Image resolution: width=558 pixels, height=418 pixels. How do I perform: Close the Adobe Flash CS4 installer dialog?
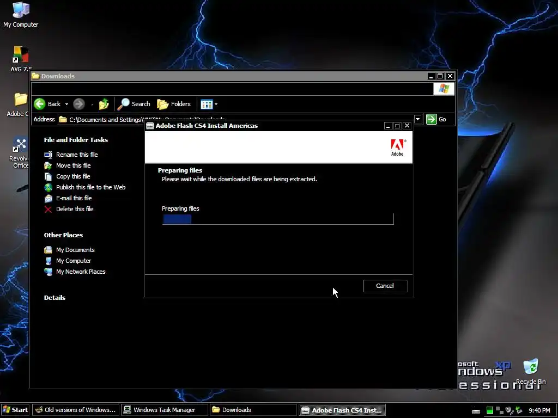coord(407,126)
